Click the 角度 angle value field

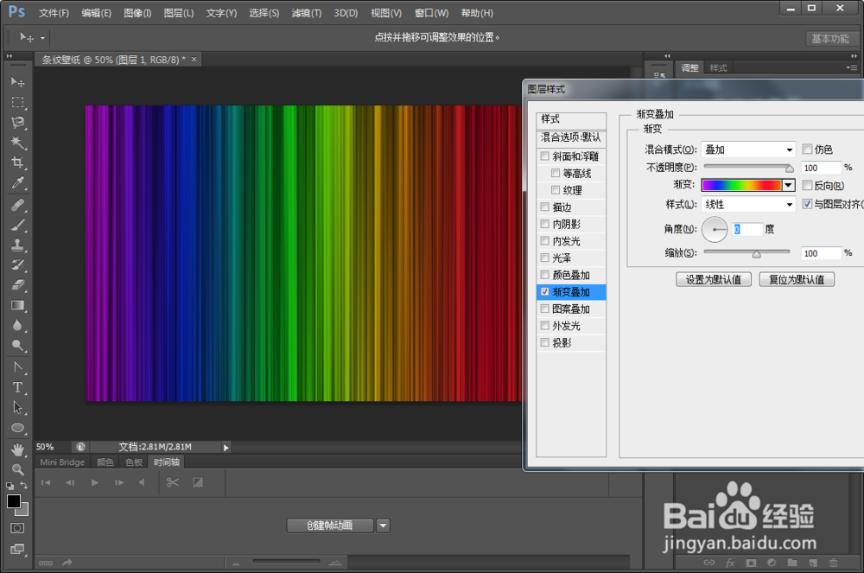[747, 229]
